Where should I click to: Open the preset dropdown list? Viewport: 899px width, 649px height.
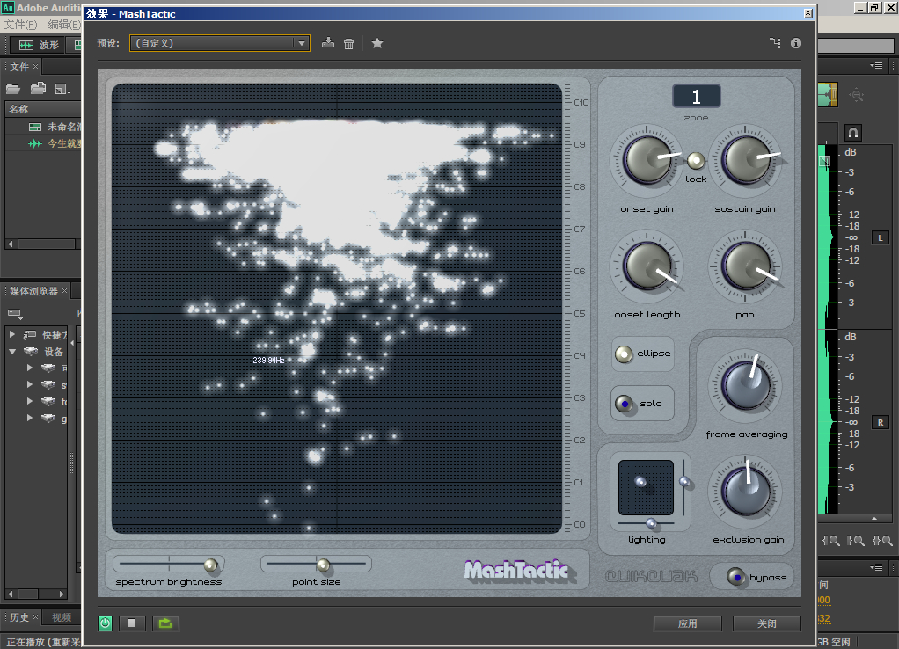click(x=302, y=43)
